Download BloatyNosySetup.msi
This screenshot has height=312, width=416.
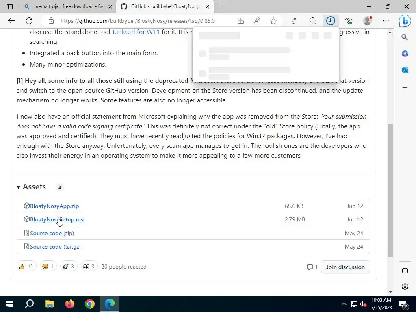click(x=57, y=219)
